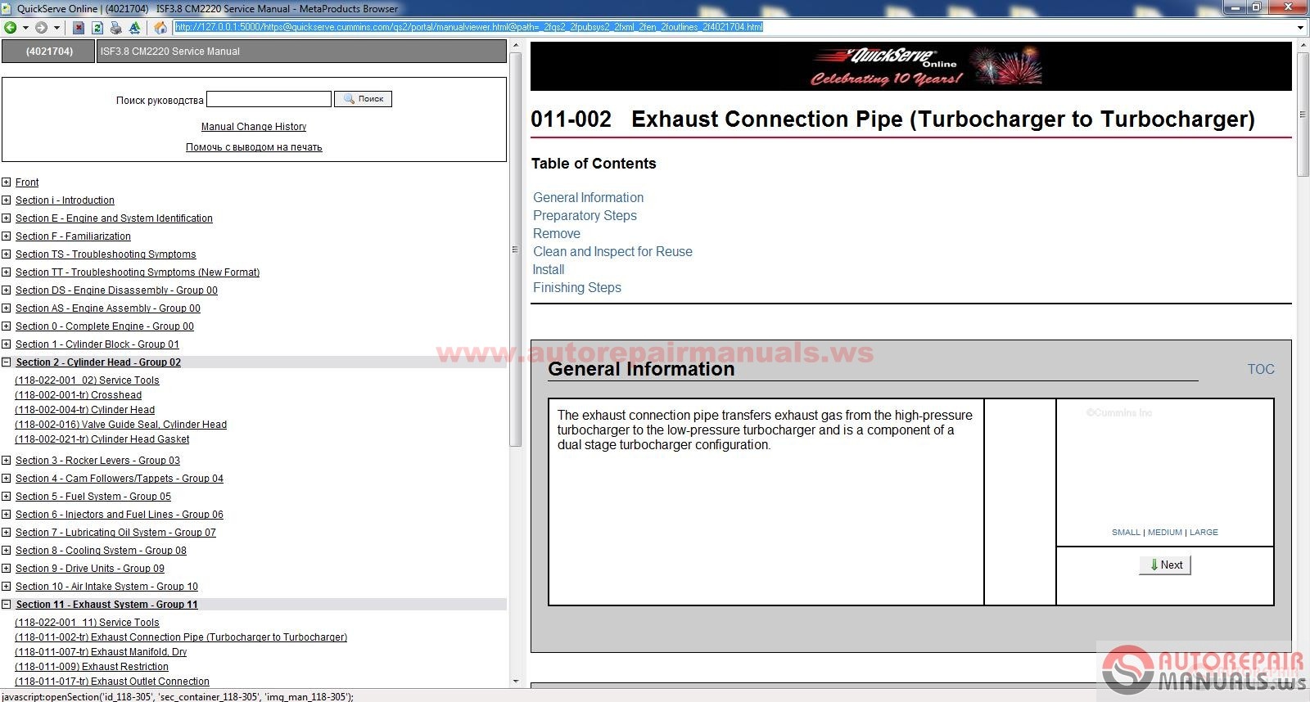
Task: Click the TOC link beside General Information
Action: [1261, 370]
